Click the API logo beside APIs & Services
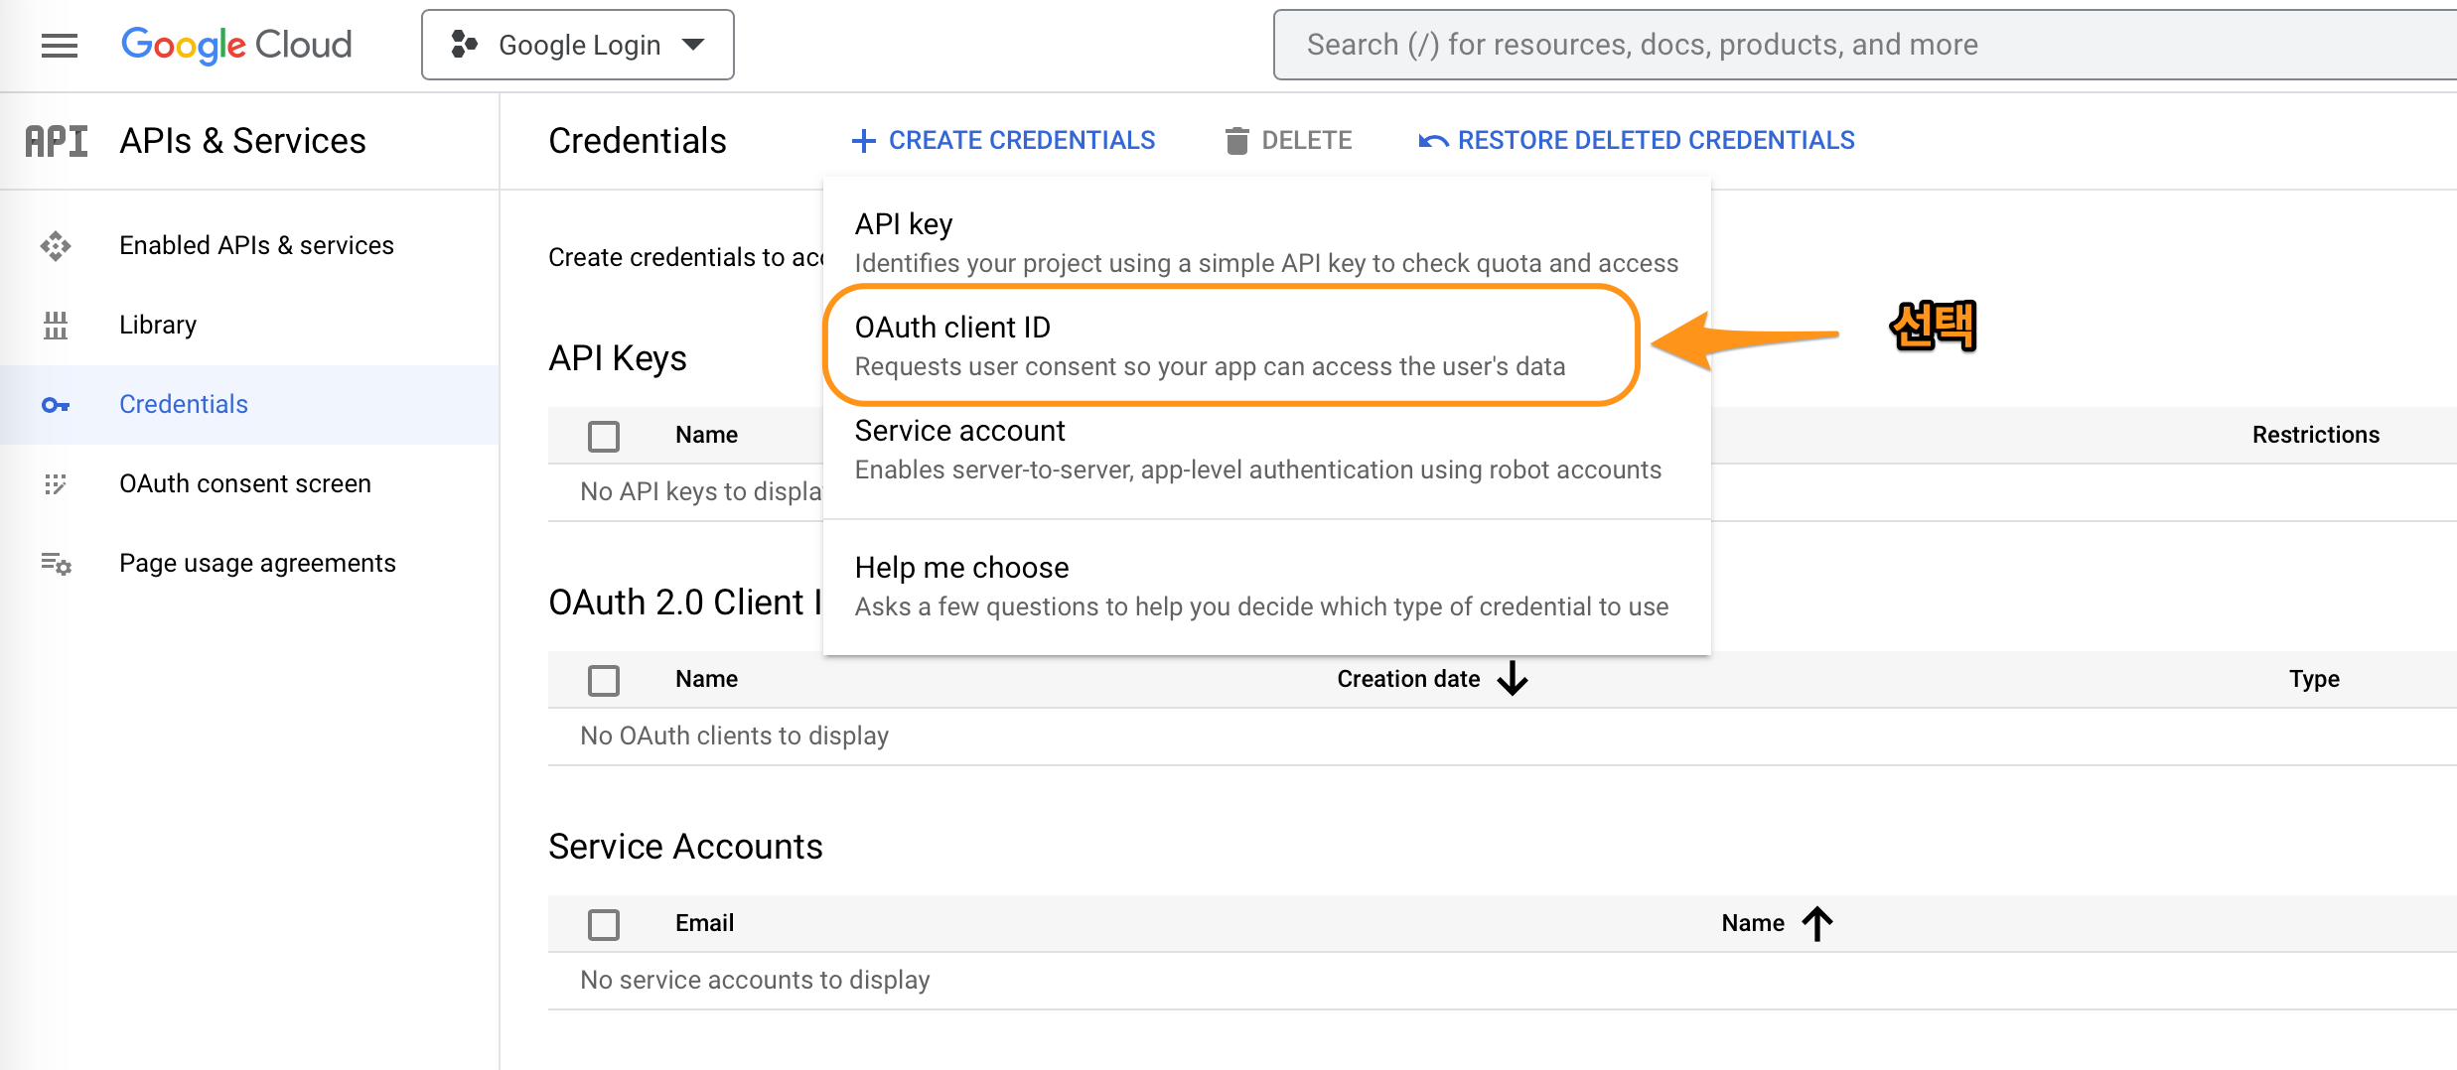 click(57, 142)
